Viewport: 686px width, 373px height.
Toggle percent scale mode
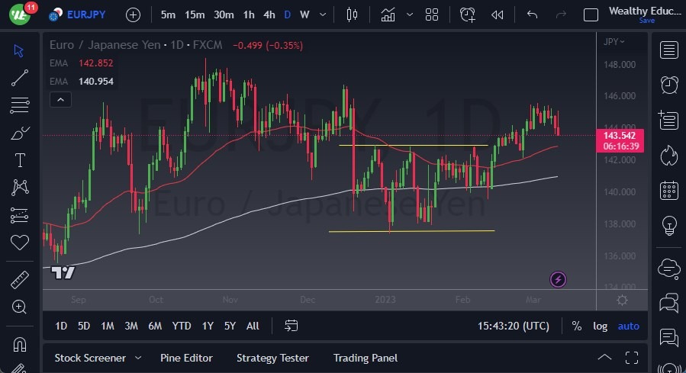[576, 326]
